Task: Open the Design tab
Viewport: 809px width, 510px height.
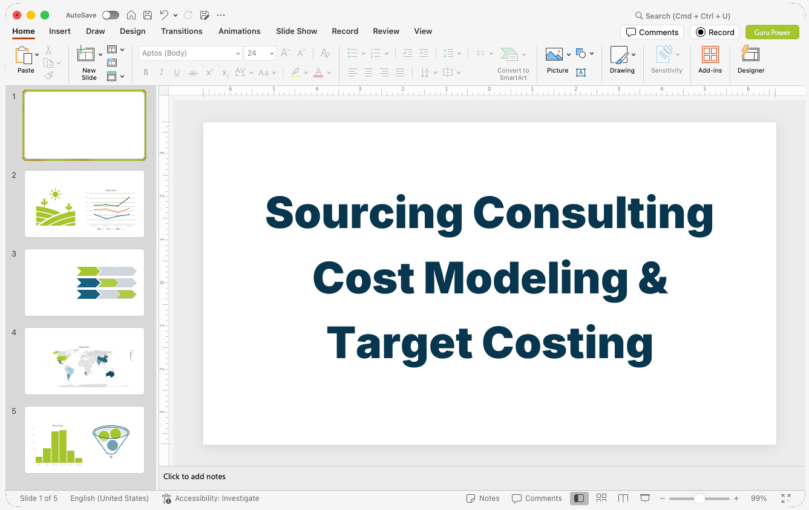Action: click(133, 31)
